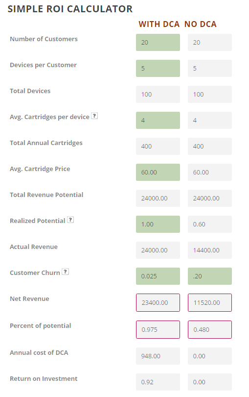Screen dimensions: 249x397
Task: Click the Realized Potential help icon
Action: [x=70, y=220]
